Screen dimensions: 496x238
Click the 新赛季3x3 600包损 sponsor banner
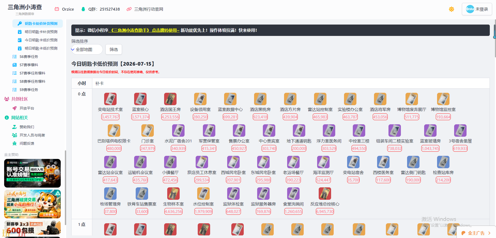coord(32,228)
